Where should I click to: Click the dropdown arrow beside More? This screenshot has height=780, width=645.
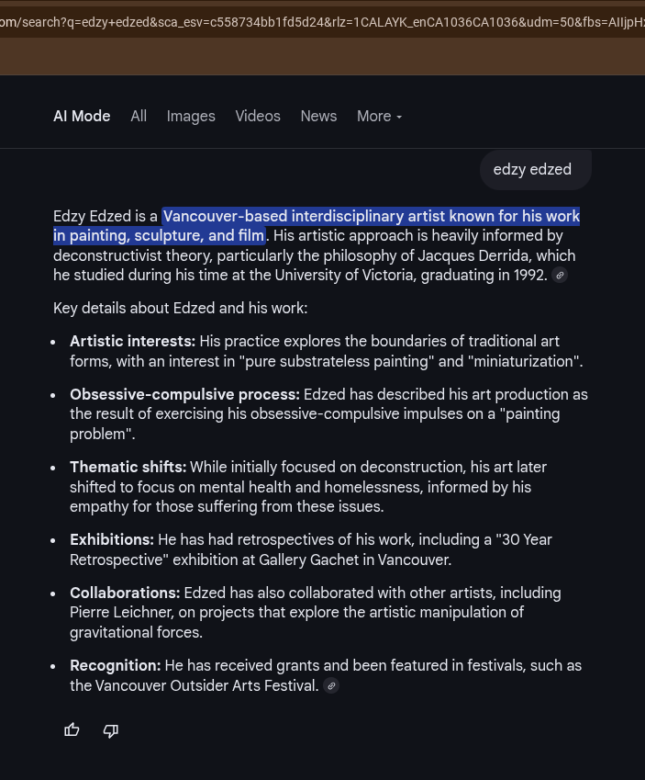(x=399, y=117)
